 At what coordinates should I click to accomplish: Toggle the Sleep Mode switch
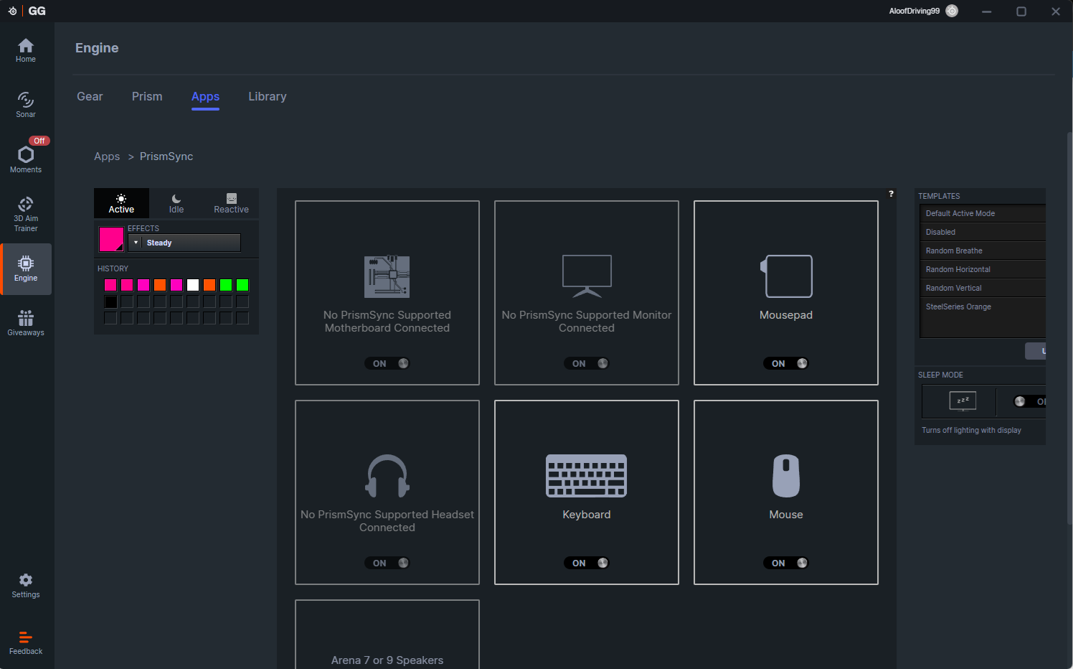click(x=1029, y=401)
